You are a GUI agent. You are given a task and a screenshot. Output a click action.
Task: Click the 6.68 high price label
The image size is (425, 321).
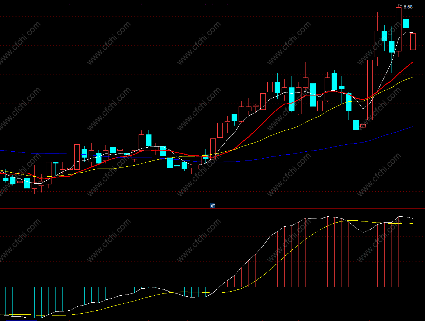click(408, 7)
